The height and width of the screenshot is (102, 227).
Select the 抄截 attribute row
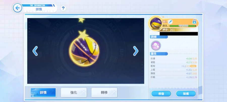[x=174, y=77]
